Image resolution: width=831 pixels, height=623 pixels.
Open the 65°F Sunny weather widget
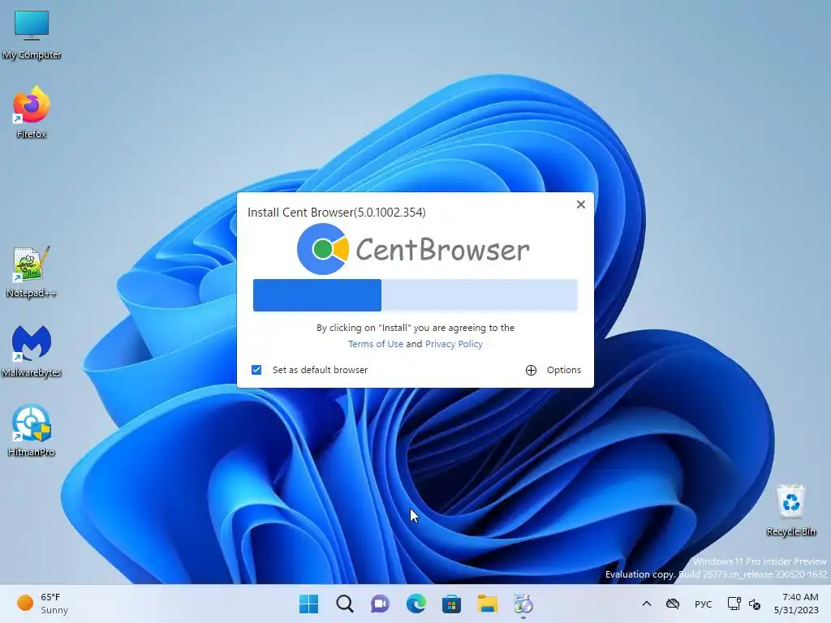(x=42, y=604)
